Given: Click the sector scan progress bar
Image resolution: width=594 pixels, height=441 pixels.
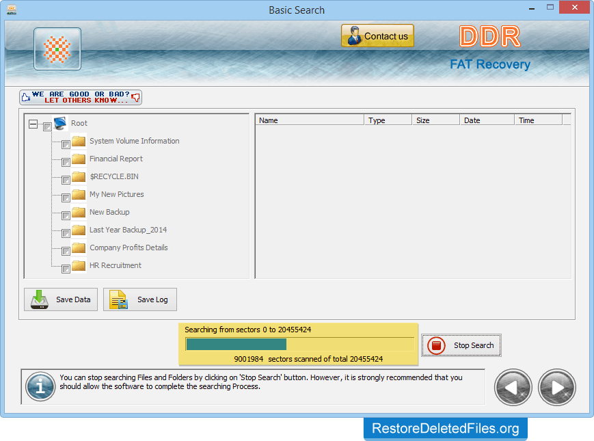Looking at the screenshot, I should [x=299, y=345].
